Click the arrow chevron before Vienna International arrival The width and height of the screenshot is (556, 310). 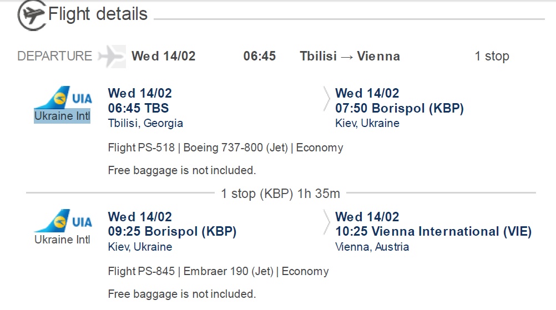pos(327,223)
